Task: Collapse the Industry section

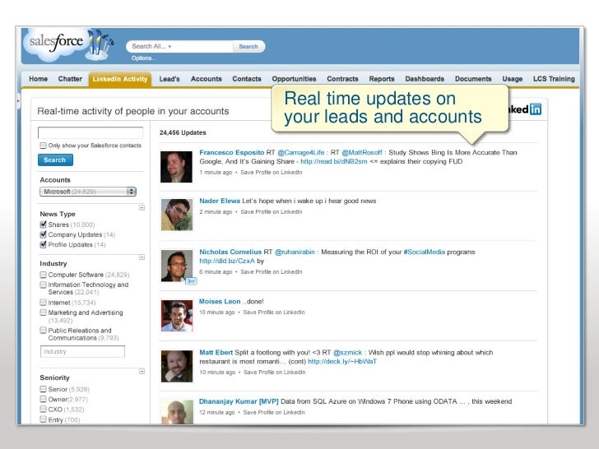Action: (x=142, y=257)
